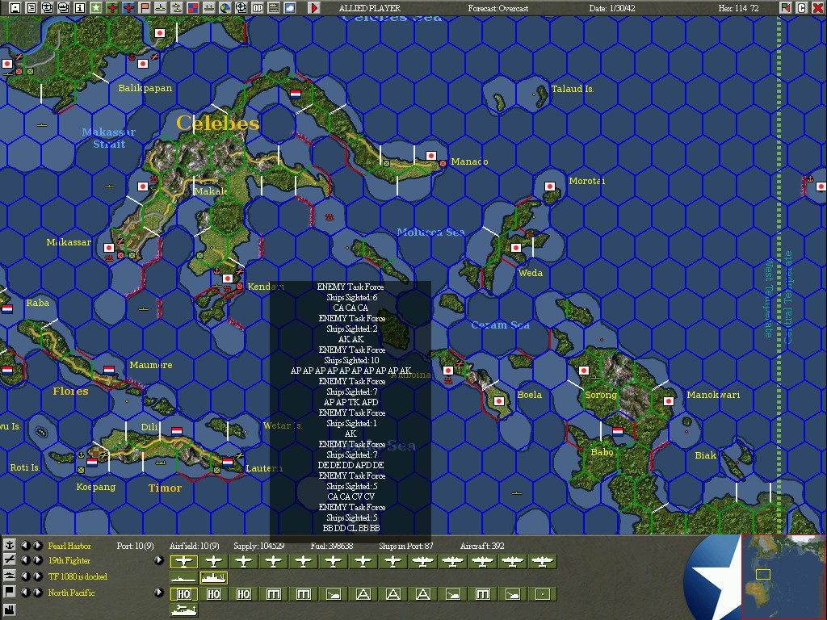Click the 'CA CA CV CV' sighting line
Image resolution: width=827 pixels, height=620 pixels.
tap(351, 496)
